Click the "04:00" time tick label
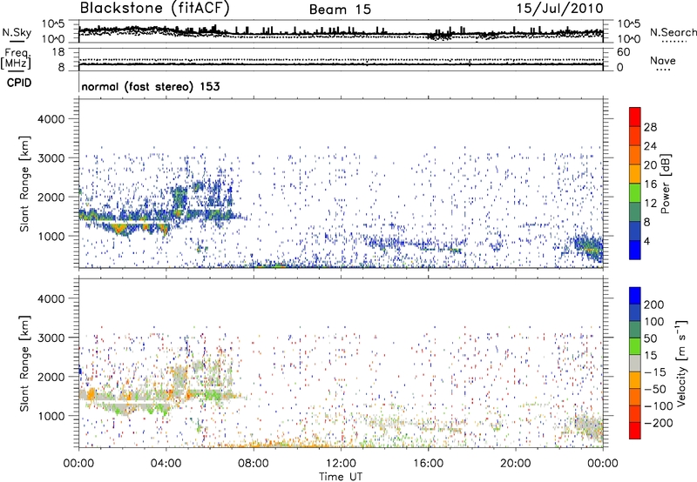 point(166,464)
